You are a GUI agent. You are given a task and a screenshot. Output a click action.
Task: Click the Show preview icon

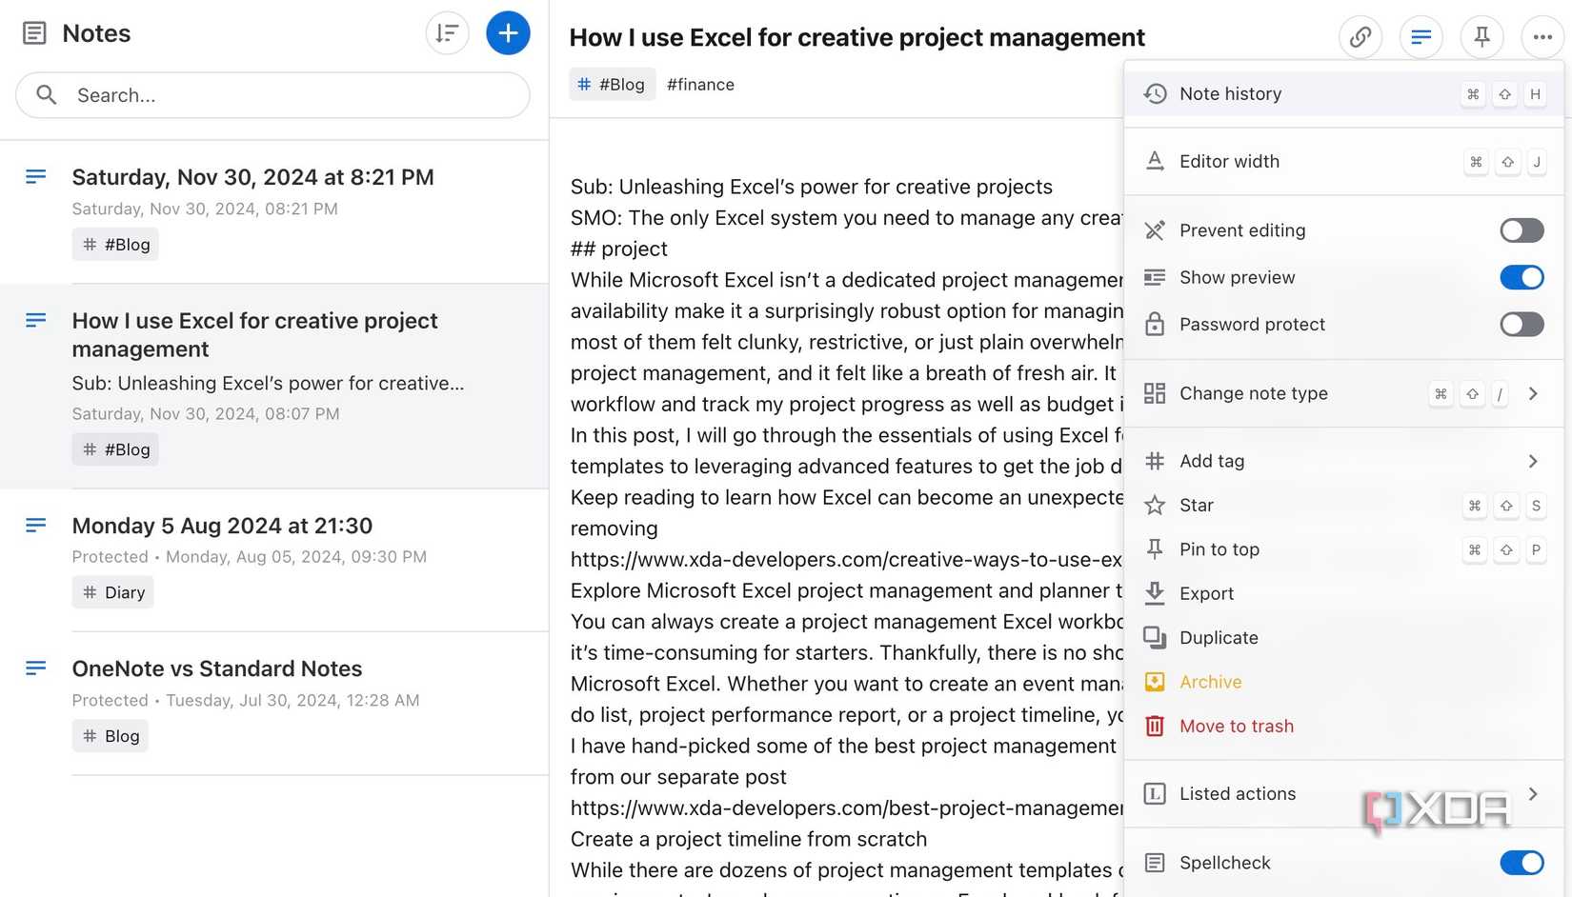point(1155,277)
